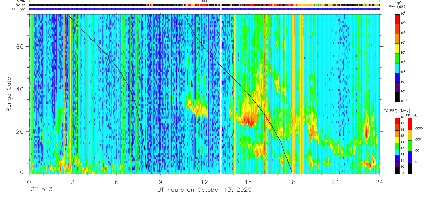Screen dimensions: 427x197
Task: Click the "100" label on the NOISE colorbar
Action: click(416, 150)
